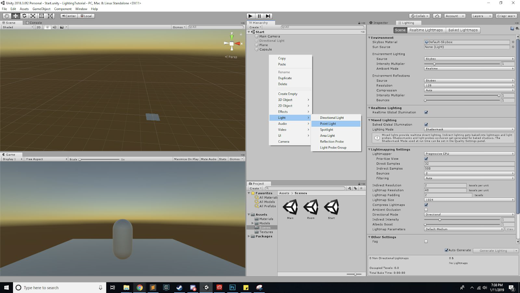Viewport: 520px width, 293px height.
Task: Toggle Compress Lightmaps checkbox
Action: (426, 205)
